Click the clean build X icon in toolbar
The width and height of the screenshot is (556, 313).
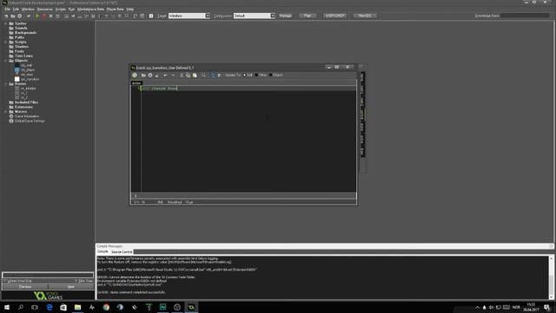[x=50, y=16]
